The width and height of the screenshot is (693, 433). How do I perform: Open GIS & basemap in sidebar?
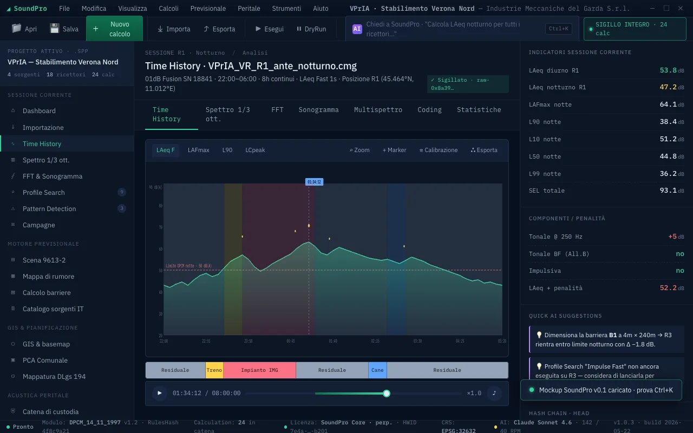[x=67, y=344]
